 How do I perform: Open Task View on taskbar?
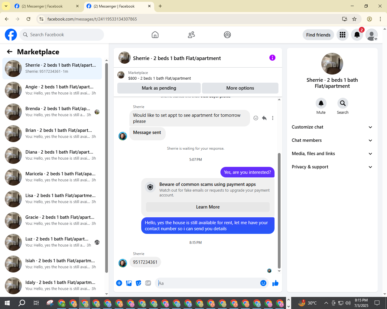point(36,303)
